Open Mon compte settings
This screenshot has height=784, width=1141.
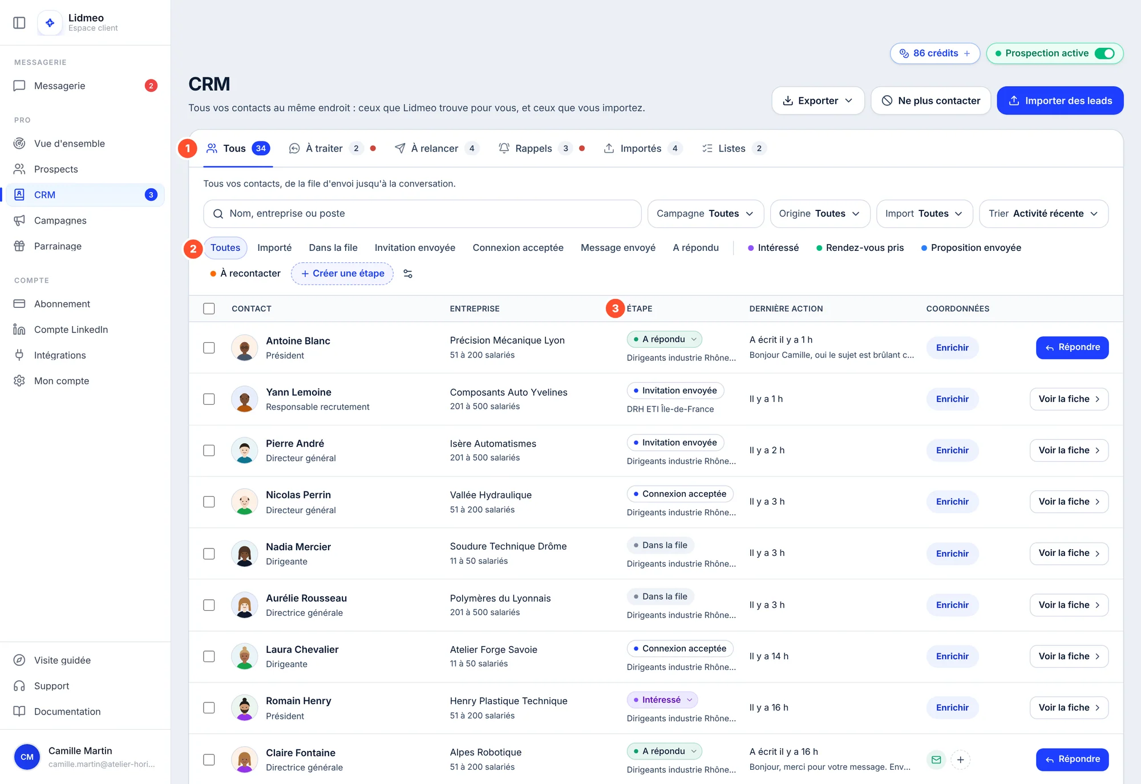click(86, 380)
